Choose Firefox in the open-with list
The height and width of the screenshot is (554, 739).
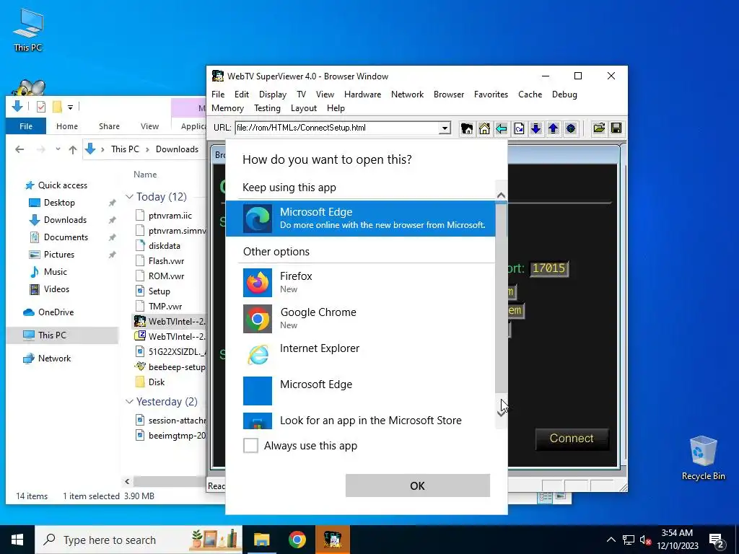pos(361,282)
